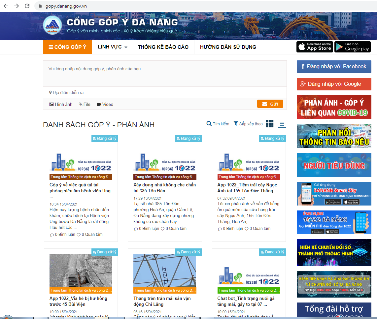Click the site padlock icon
This screenshot has height=319, width=377.
(x=40, y=6)
